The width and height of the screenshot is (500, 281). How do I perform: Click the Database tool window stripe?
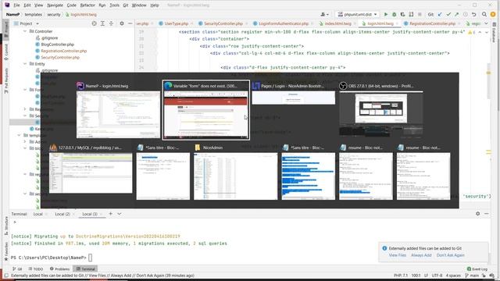[x=494, y=34]
